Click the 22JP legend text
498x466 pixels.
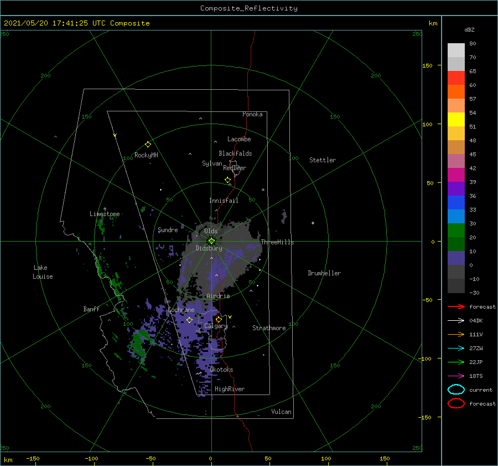[x=476, y=362]
